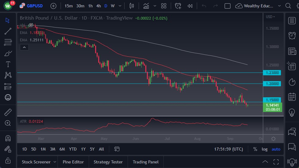Click the zoom in magnifier tool
299x168 pixels.
tap(8, 123)
